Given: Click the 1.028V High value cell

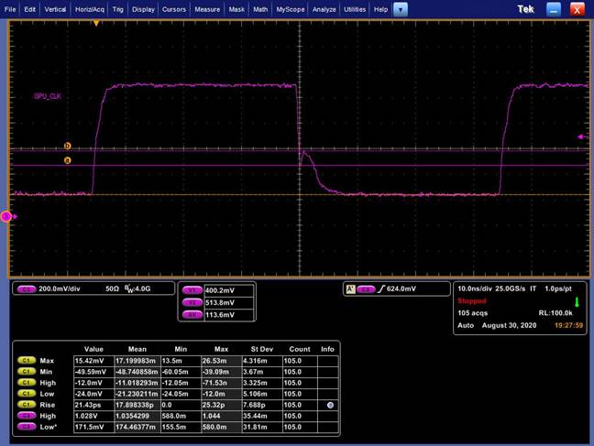Looking at the screenshot, I should 93,416.
